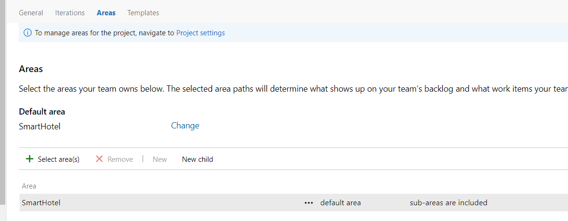
Task: Click the vertical scrollbar at left edge
Action: click(3, 101)
